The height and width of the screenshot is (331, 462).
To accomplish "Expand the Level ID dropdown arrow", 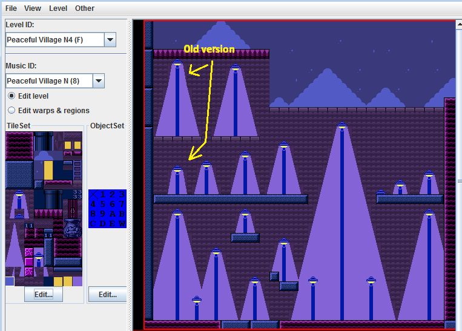I will point(110,40).
